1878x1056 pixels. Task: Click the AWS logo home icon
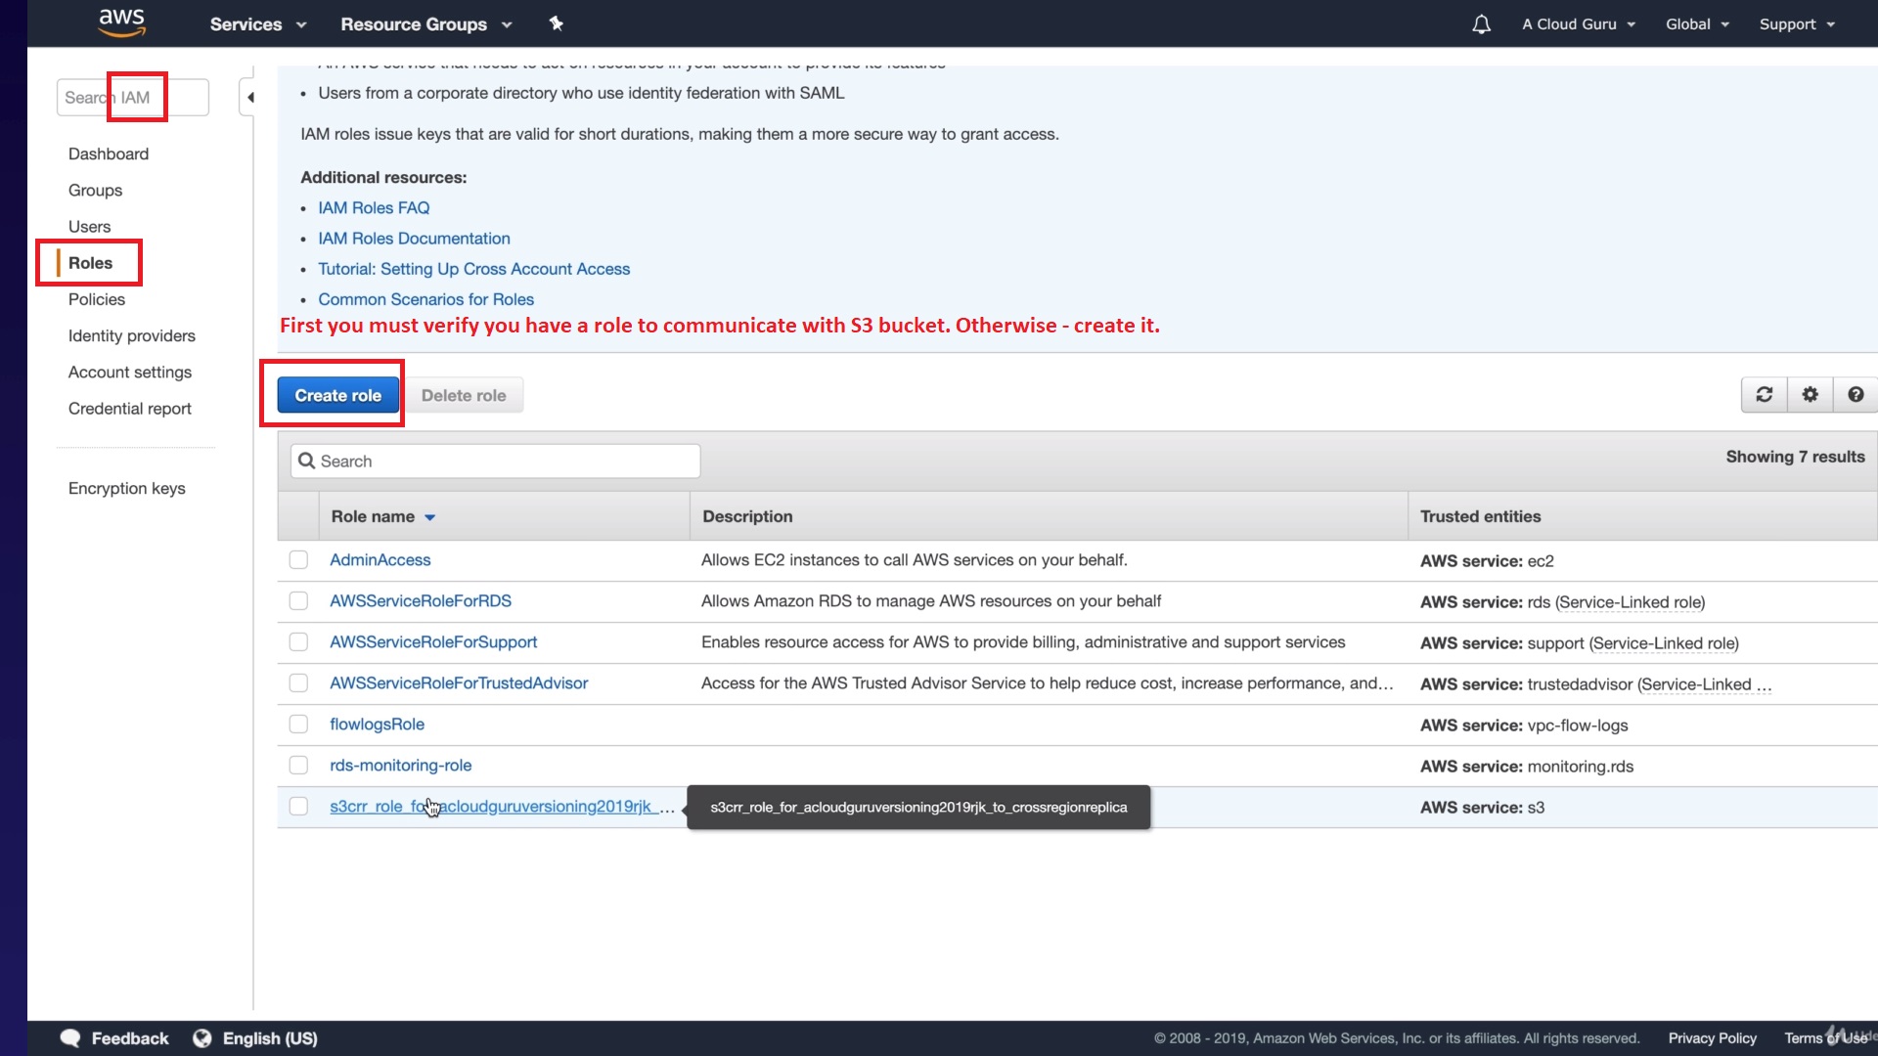[121, 22]
